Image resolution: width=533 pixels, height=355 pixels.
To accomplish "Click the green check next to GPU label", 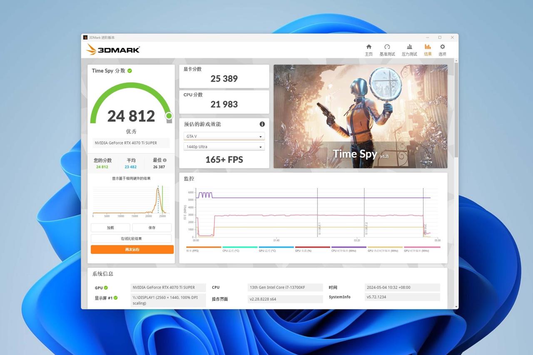I will coord(106,288).
